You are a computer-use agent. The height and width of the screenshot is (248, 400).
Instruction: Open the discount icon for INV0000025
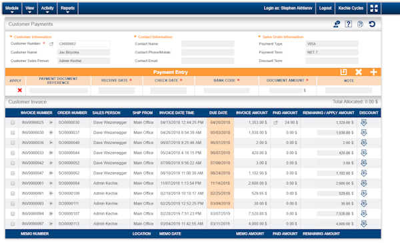(x=364, y=123)
